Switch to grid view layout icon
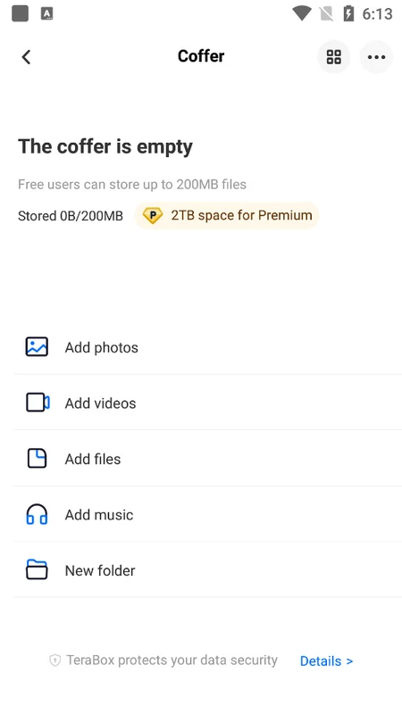 click(333, 57)
